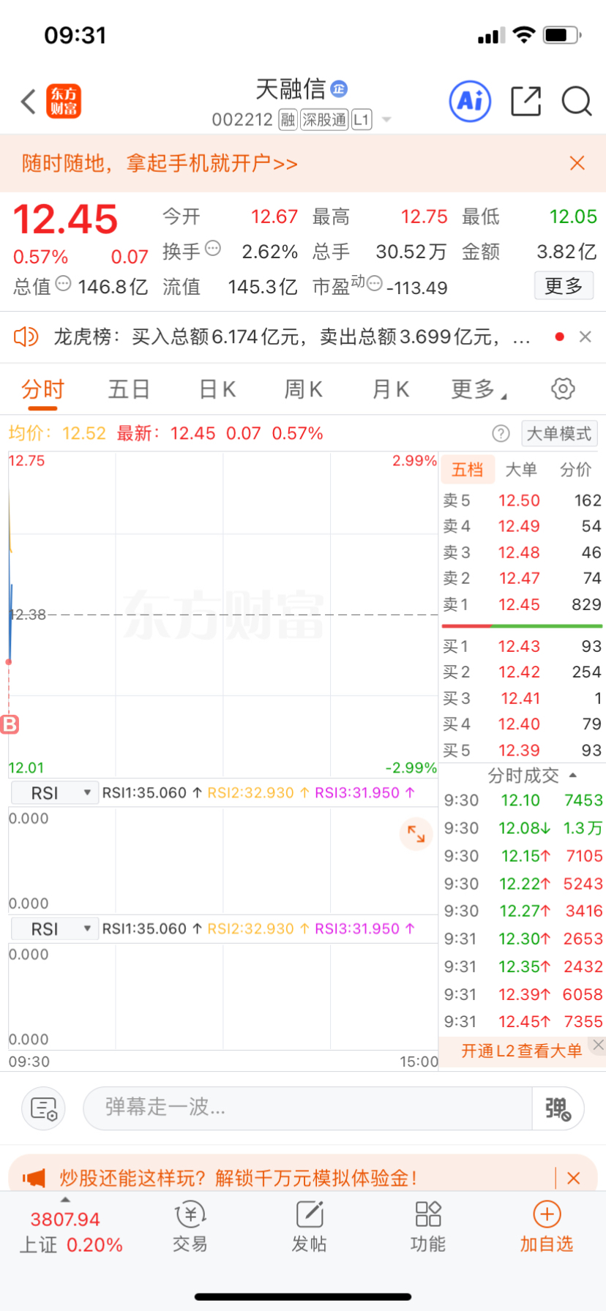This screenshot has height=1311, width=606.
Task: Tap the 融 margin trading tag
Action: coord(288,119)
